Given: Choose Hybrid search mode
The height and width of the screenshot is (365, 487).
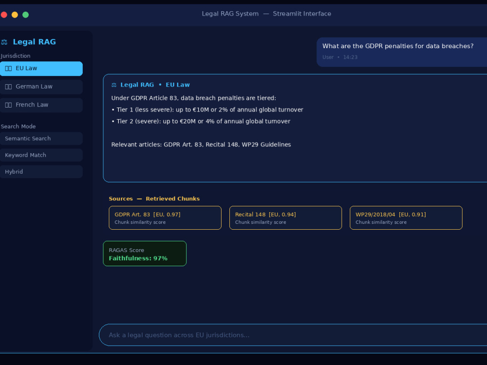Looking at the screenshot, I should click(x=41, y=172).
